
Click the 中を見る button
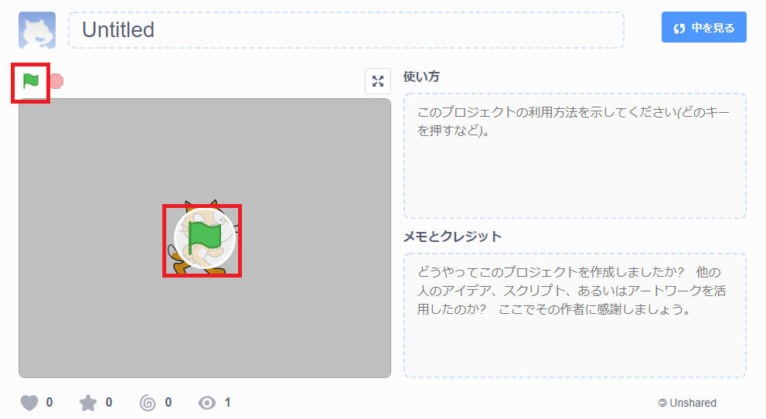pos(704,27)
